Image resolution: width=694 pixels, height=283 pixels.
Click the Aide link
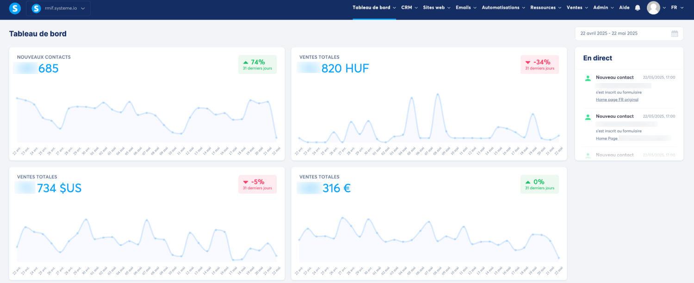click(x=624, y=8)
